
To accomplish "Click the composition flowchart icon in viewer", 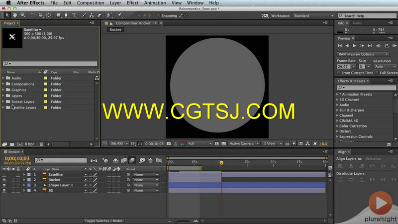I will [307, 144].
